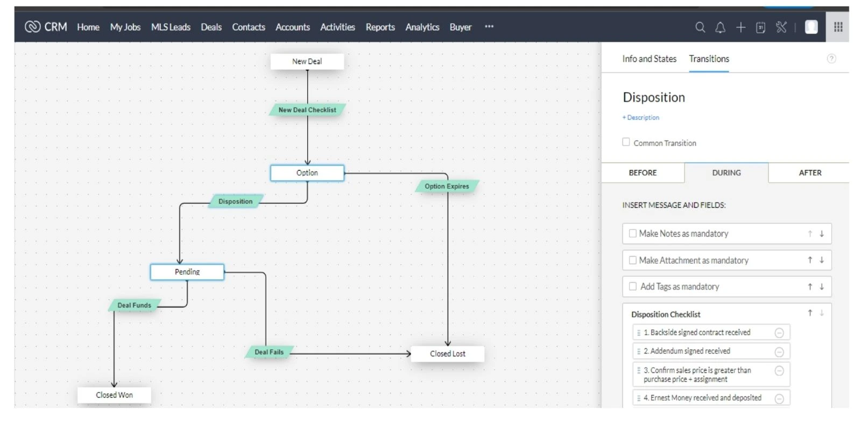Screen dimensions: 861x423
Task: Move Disposition Checklist up
Action: click(809, 313)
